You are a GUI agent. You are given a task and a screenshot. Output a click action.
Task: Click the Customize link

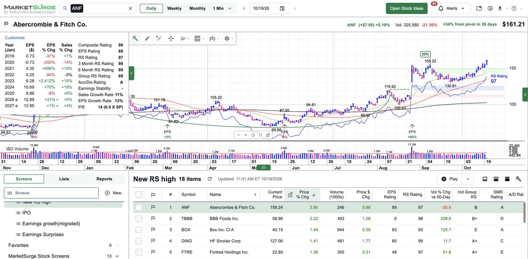(x=15, y=38)
